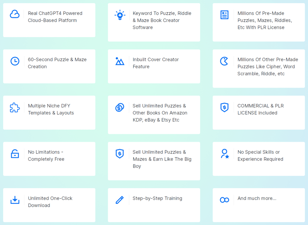Click the dollar shield icon for Commercial License
The image size is (308, 225).
[224, 108]
